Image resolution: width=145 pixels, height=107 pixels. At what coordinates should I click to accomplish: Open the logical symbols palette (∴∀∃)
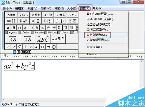point(72,15)
